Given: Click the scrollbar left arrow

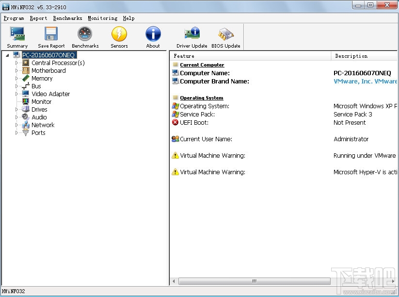Looking at the screenshot, I should point(174,281).
